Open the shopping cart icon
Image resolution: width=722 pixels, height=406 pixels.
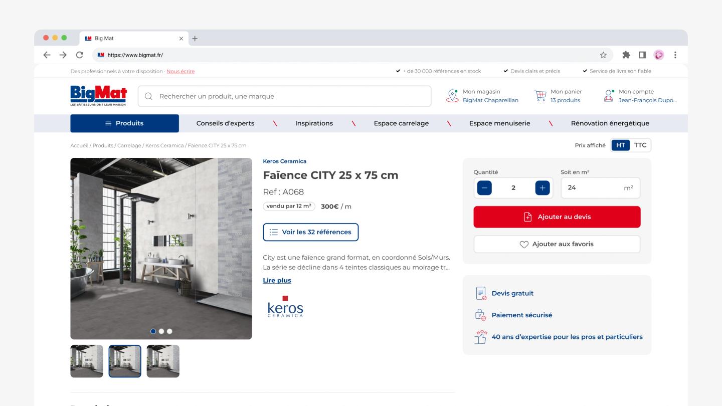pos(540,96)
